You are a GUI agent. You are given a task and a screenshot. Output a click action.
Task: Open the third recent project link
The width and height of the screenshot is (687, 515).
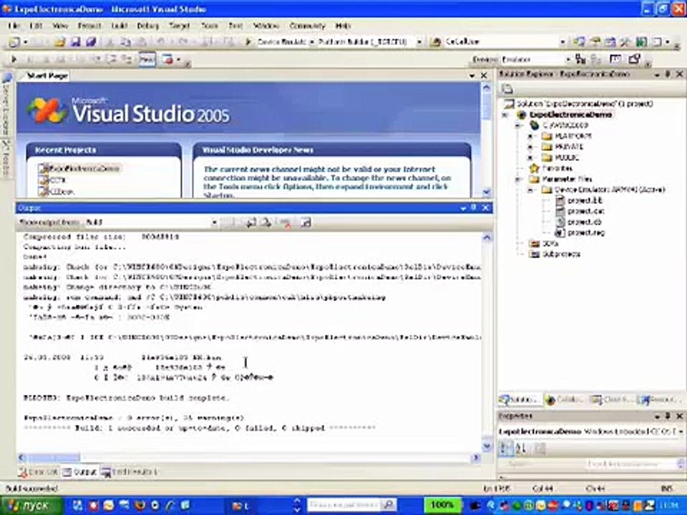(61, 192)
